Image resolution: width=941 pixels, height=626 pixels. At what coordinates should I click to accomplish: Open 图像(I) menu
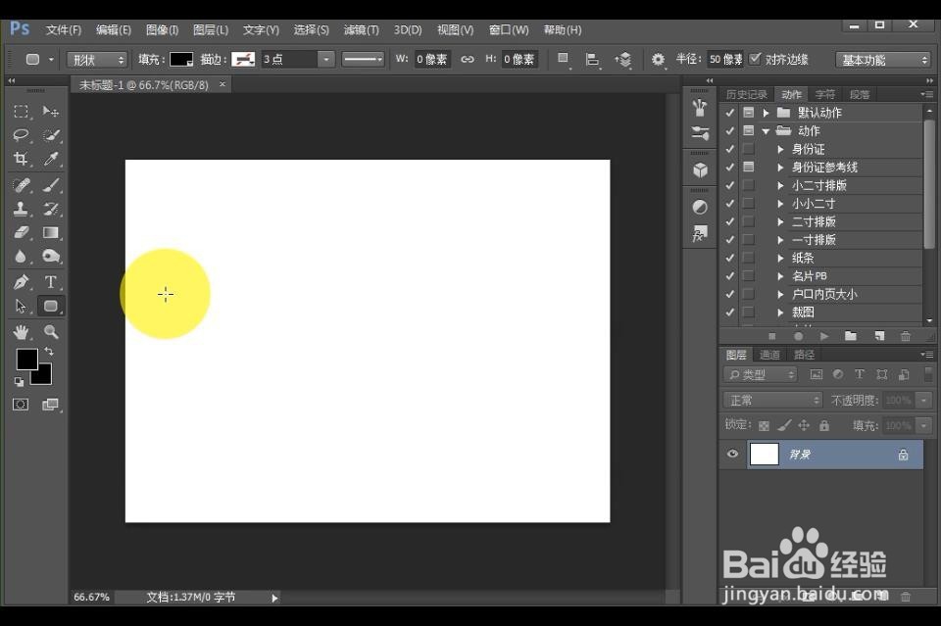(162, 29)
